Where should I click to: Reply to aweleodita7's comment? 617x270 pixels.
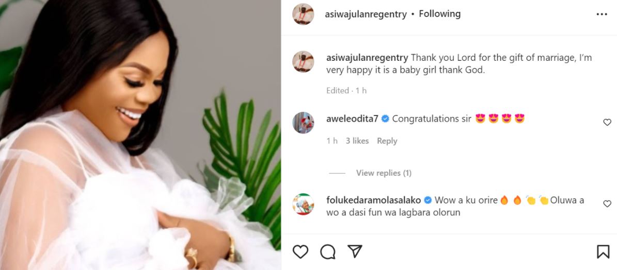pyautogui.click(x=387, y=141)
